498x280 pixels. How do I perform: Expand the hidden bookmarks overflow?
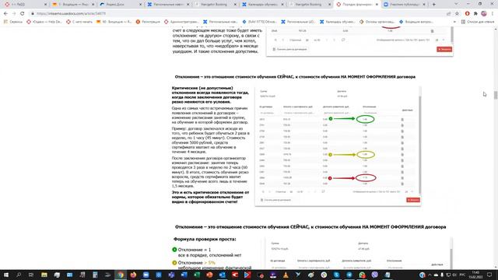tap(454, 22)
